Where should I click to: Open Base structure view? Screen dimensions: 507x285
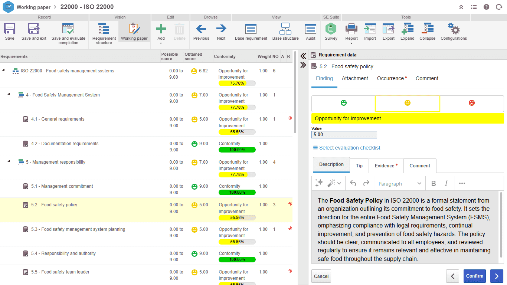285,29
